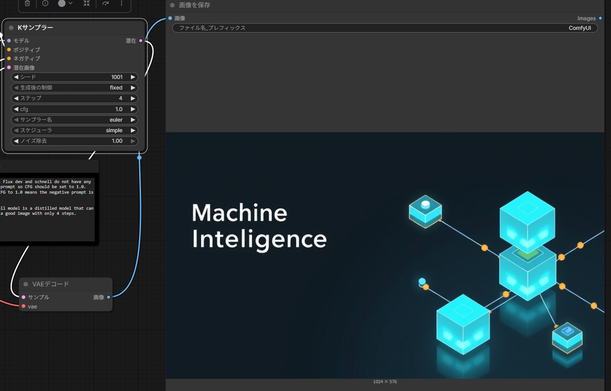Decrease cfg with its left arrow
This screenshot has height=391, width=611.
tap(16, 109)
